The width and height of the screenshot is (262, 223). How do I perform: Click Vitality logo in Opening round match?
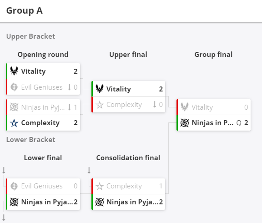(14, 71)
